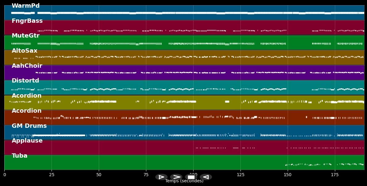Click the 50 seconds time axis tick
Screen dimensions: 367x186
(99, 175)
